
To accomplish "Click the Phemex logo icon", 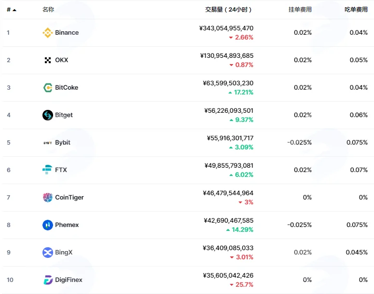I will click(48, 225).
